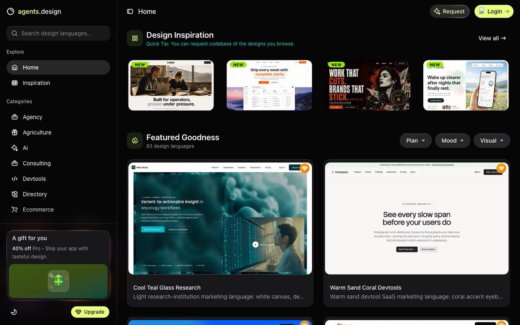Click the Agriculture category icon

pos(14,132)
